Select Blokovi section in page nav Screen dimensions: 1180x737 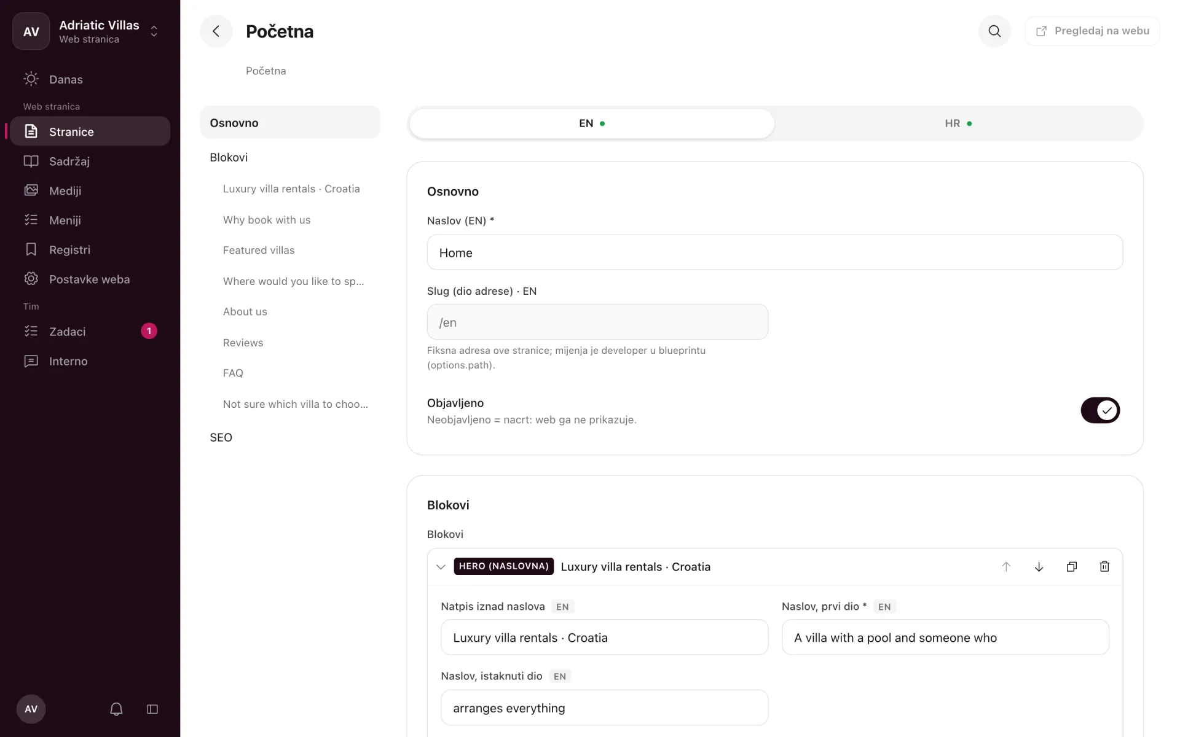290,157
